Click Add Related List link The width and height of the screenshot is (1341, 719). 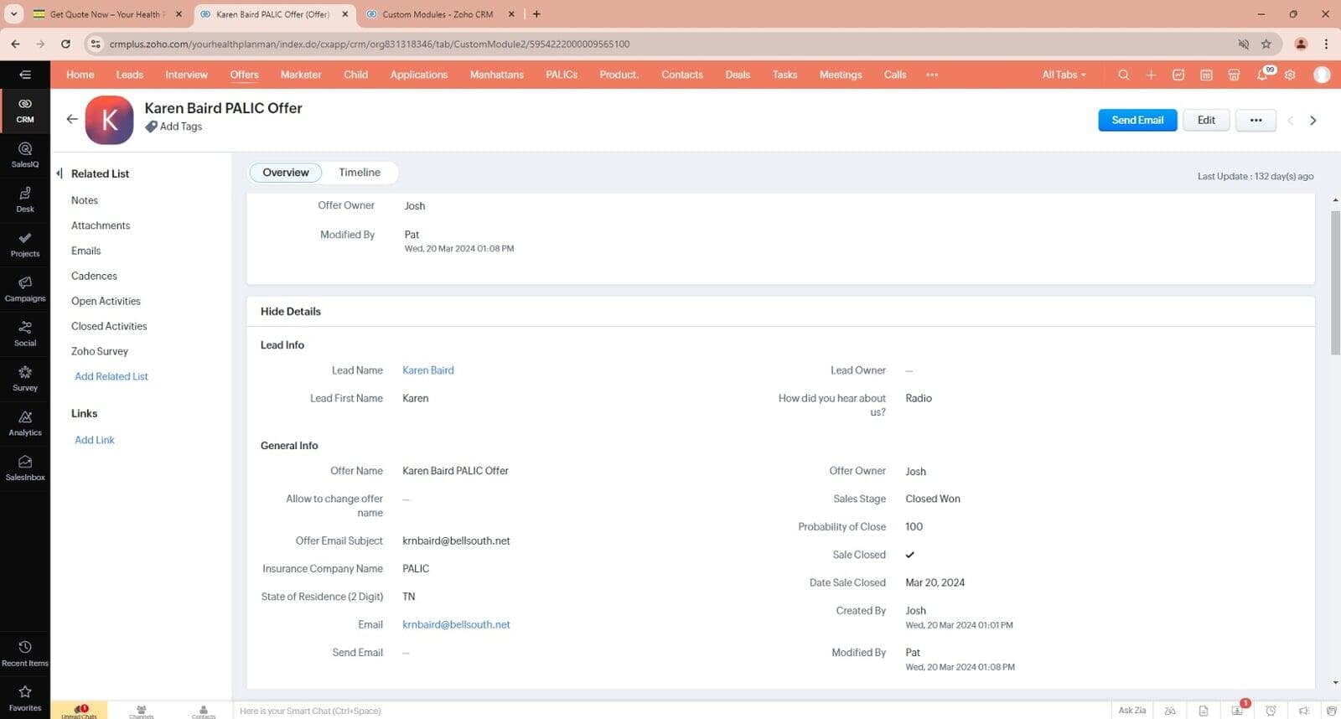click(111, 376)
